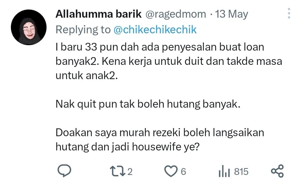The image size is (307, 180).
Task: Select the line 'Nak quit pun tak boleh'
Action: [x=148, y=104]
